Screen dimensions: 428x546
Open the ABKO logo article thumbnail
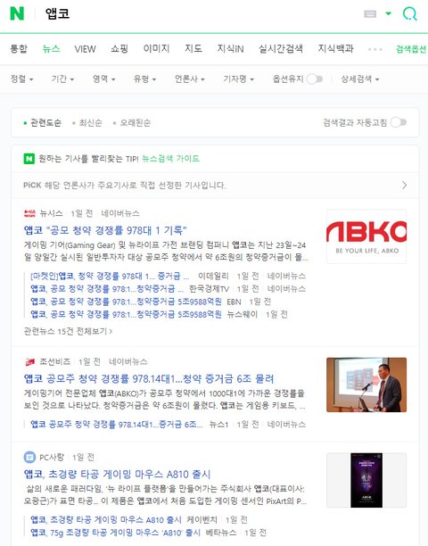click(366, 236)
